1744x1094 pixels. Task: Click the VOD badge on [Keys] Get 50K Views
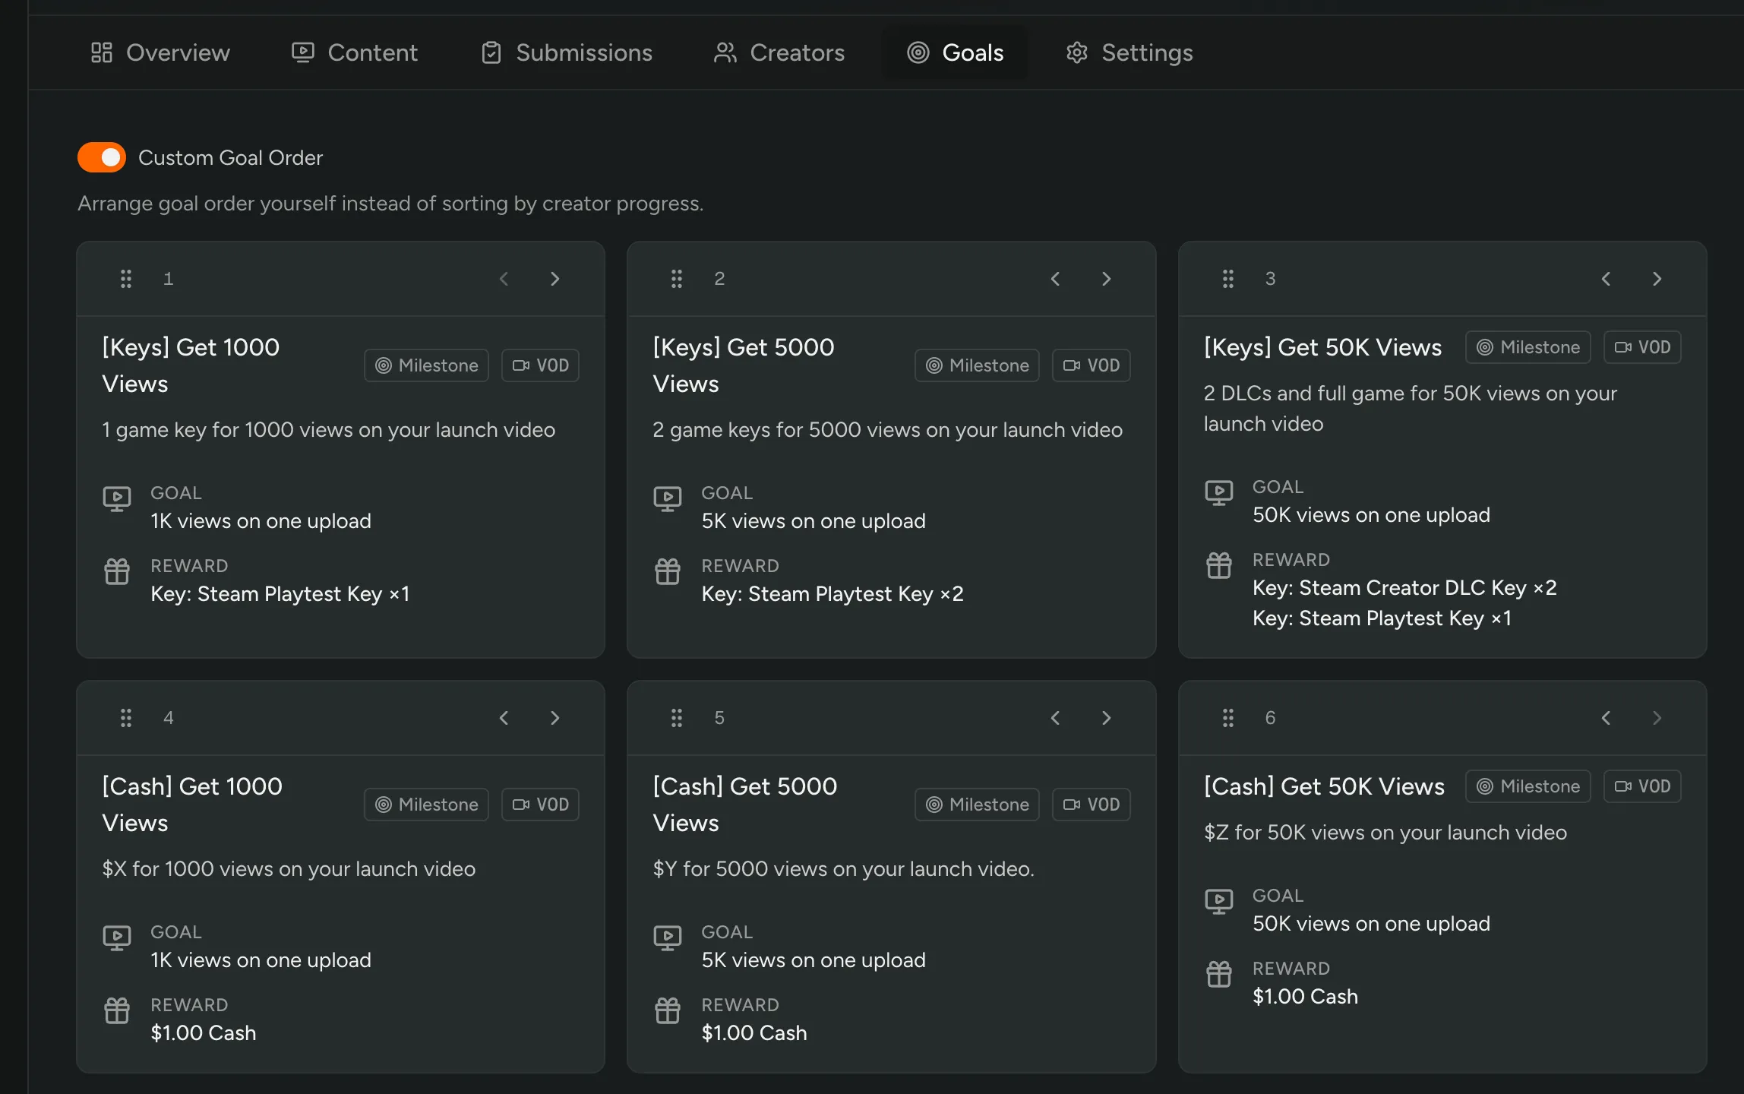(1642, 347)
